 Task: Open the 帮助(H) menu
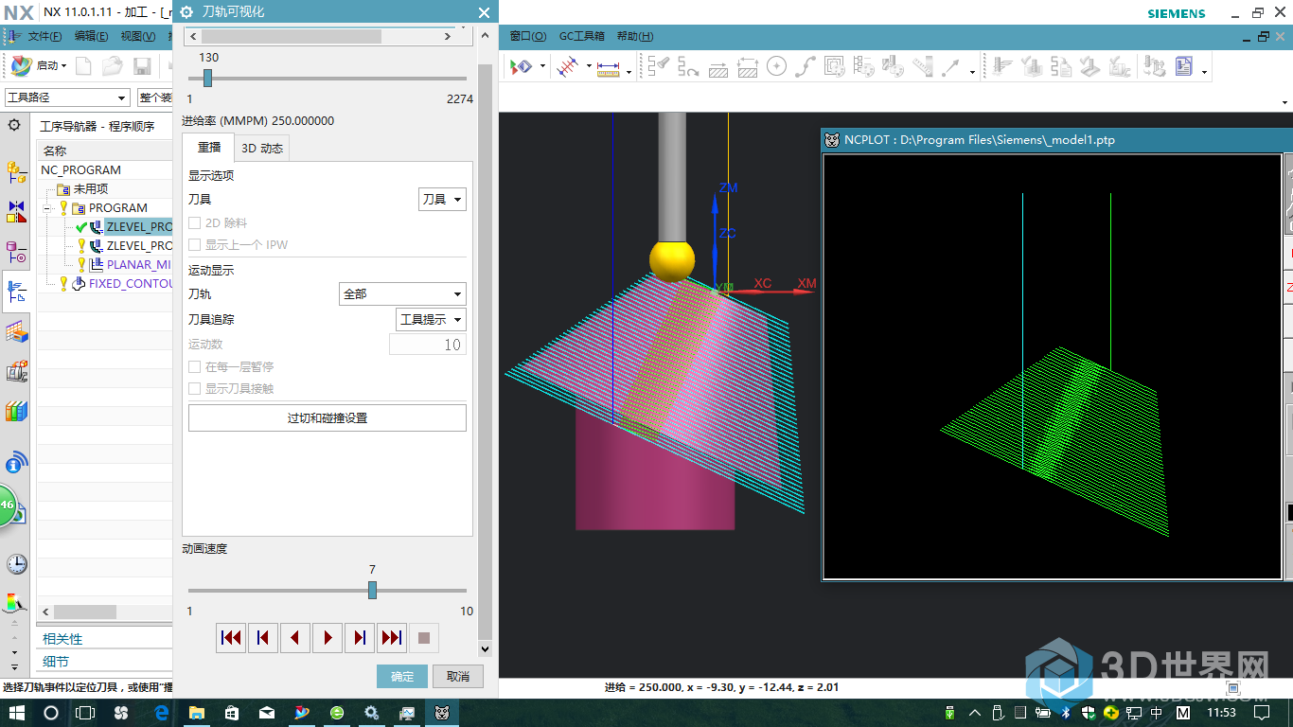634,36
